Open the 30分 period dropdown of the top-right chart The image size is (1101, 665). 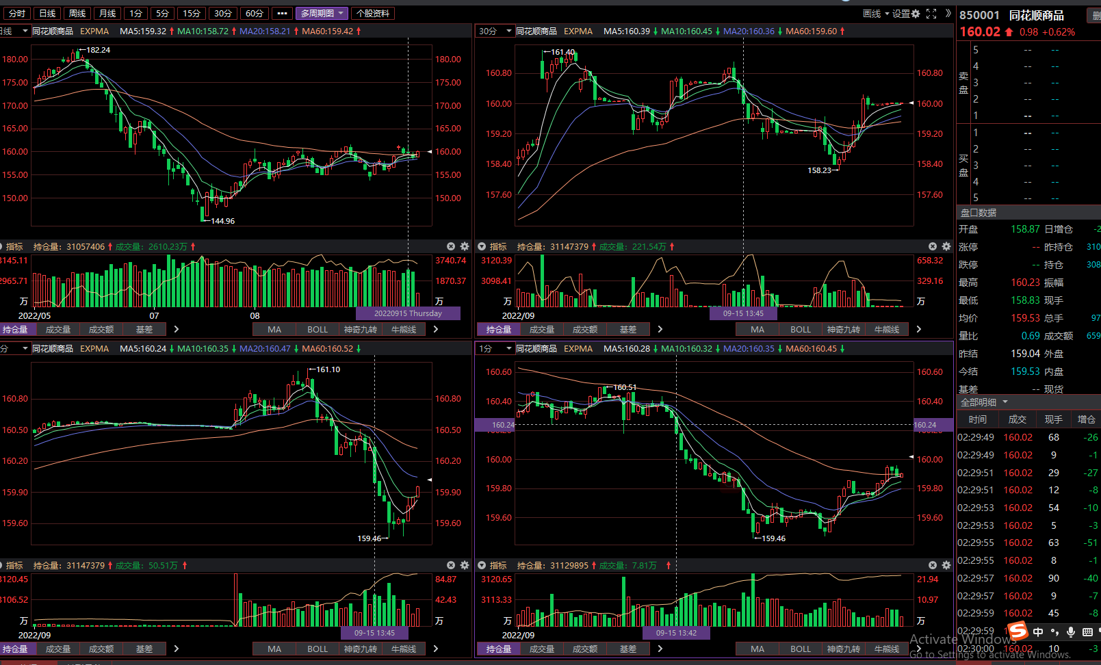tap(495, 31)
